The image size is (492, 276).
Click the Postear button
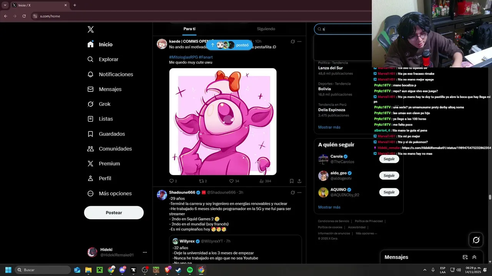pyautogui.click(x=114, y=213)
